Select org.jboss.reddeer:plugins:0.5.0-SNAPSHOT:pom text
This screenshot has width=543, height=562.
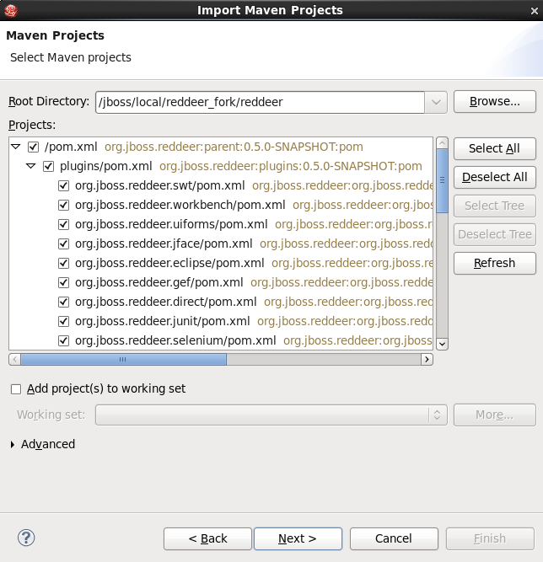[291, 166]
